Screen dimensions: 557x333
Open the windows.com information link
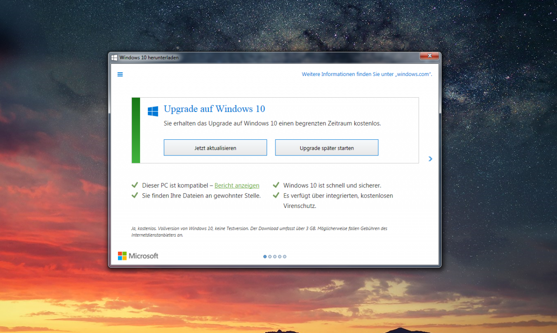(367, 74)
